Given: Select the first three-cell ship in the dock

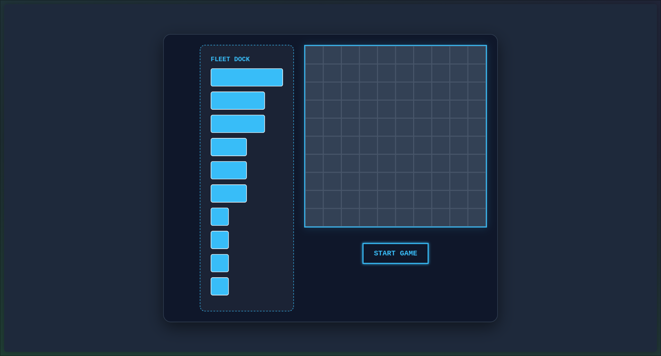Looking at the screenshot, I should pos(238,100).
